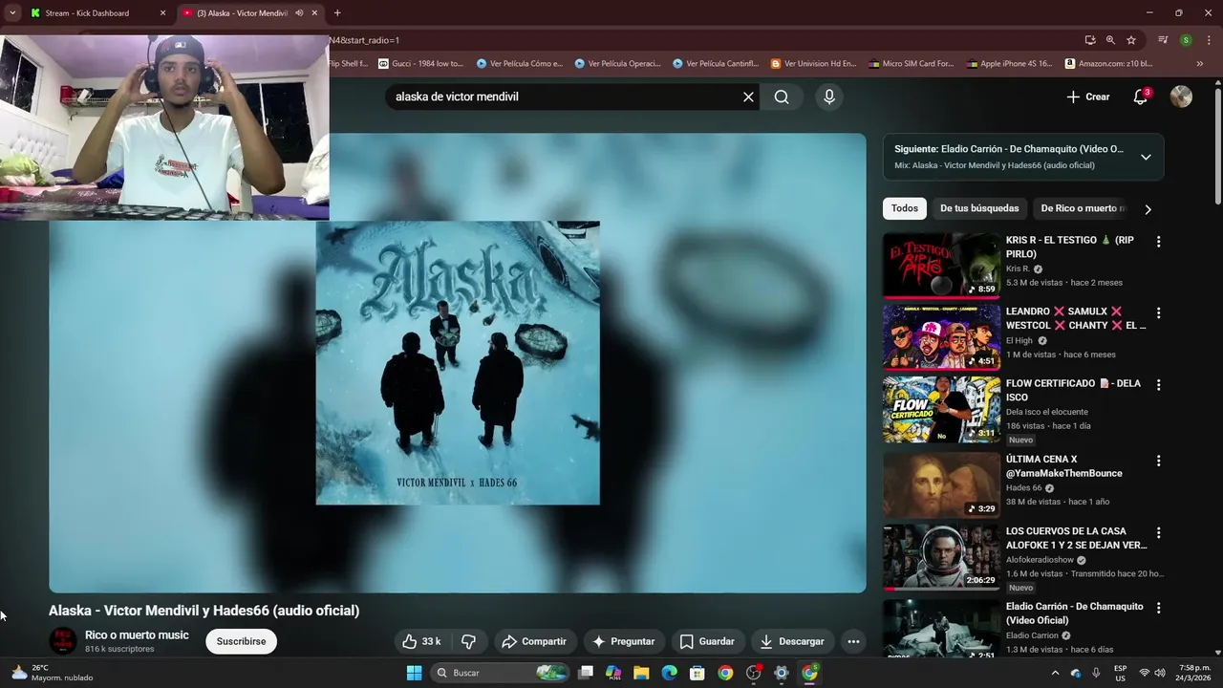The height and width of the screenshot is (688, 1223).
Task: Open KRIS R - EL TESTIGO thumbnail
Action: click(941, 265)
